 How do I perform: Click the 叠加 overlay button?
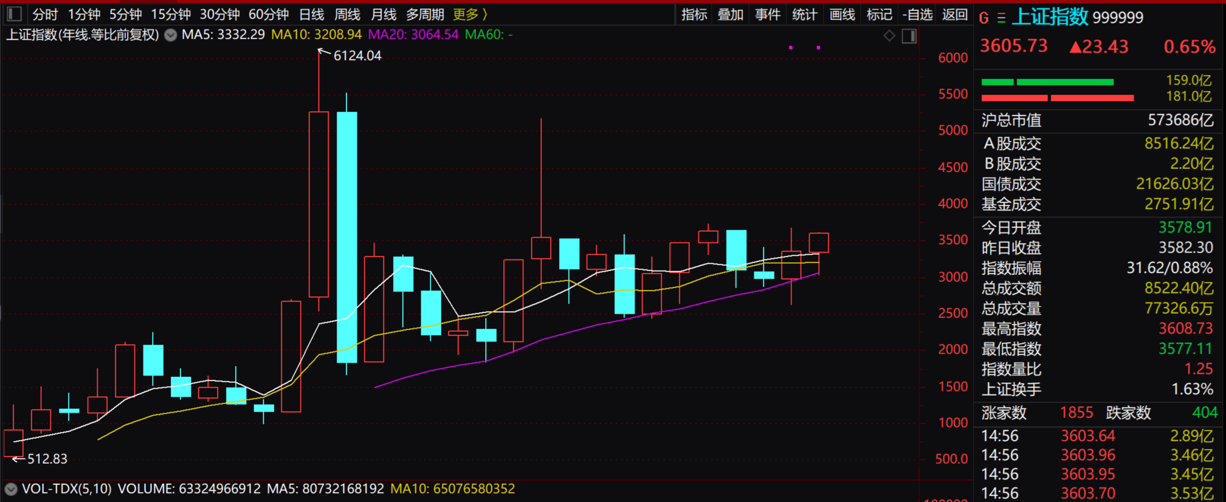click(x=730, y=15)
